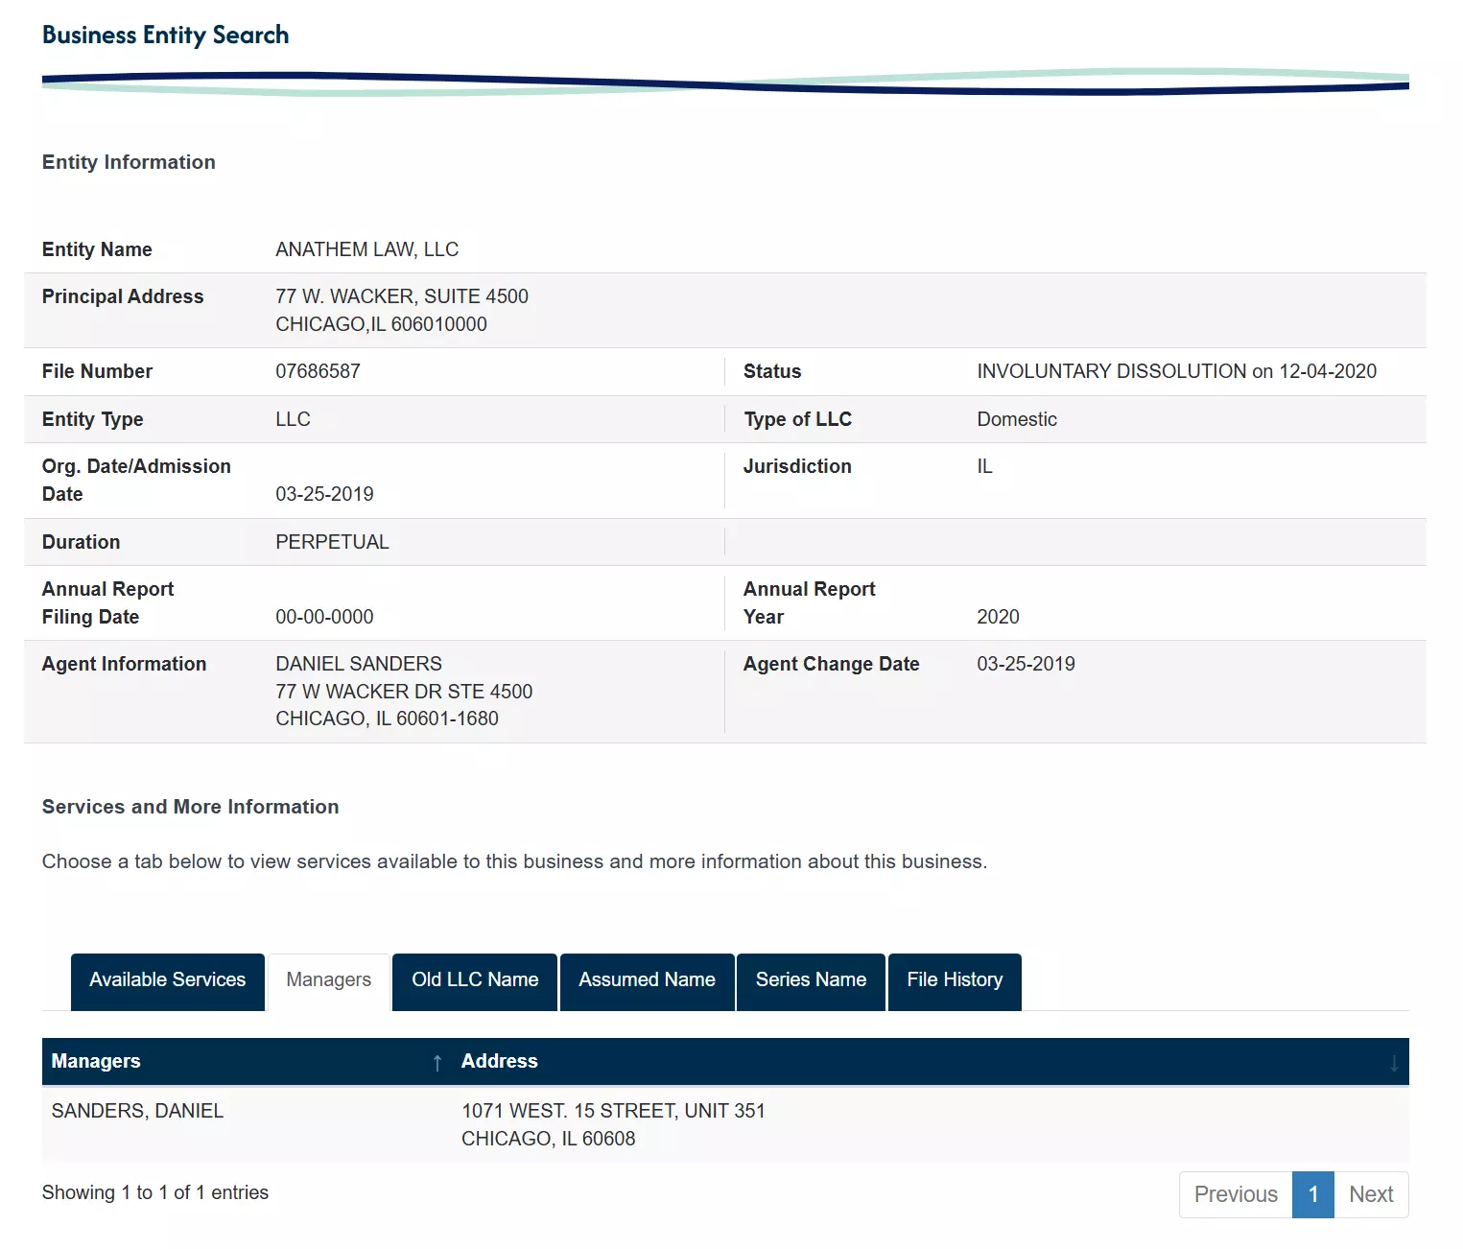Screen dimensions: 1463x1249
Task: Click agent address 77 W WACKER DR STE 4500
Action: tap(404, 692)
